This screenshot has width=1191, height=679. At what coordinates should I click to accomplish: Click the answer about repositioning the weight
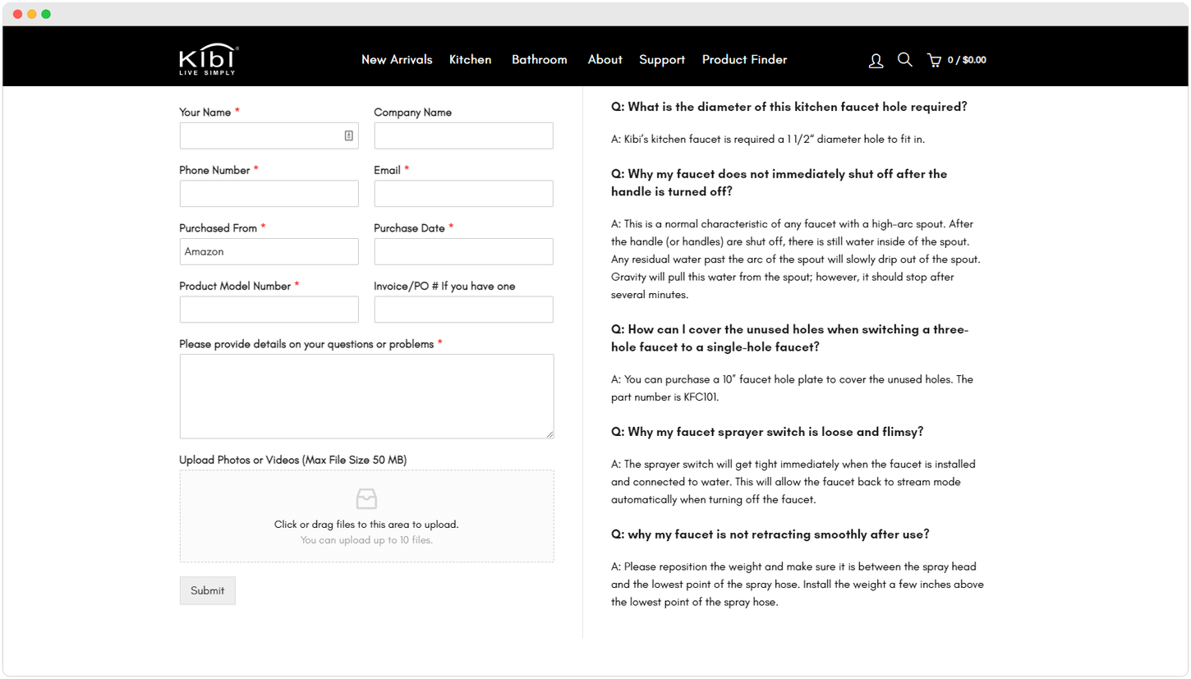click(798, 585)
